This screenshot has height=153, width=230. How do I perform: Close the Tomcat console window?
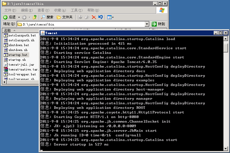(x=226, y=33)
